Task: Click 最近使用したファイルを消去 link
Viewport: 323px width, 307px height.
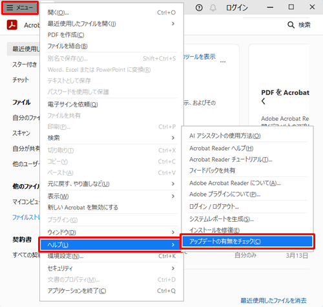Action: tap(273, 301)
